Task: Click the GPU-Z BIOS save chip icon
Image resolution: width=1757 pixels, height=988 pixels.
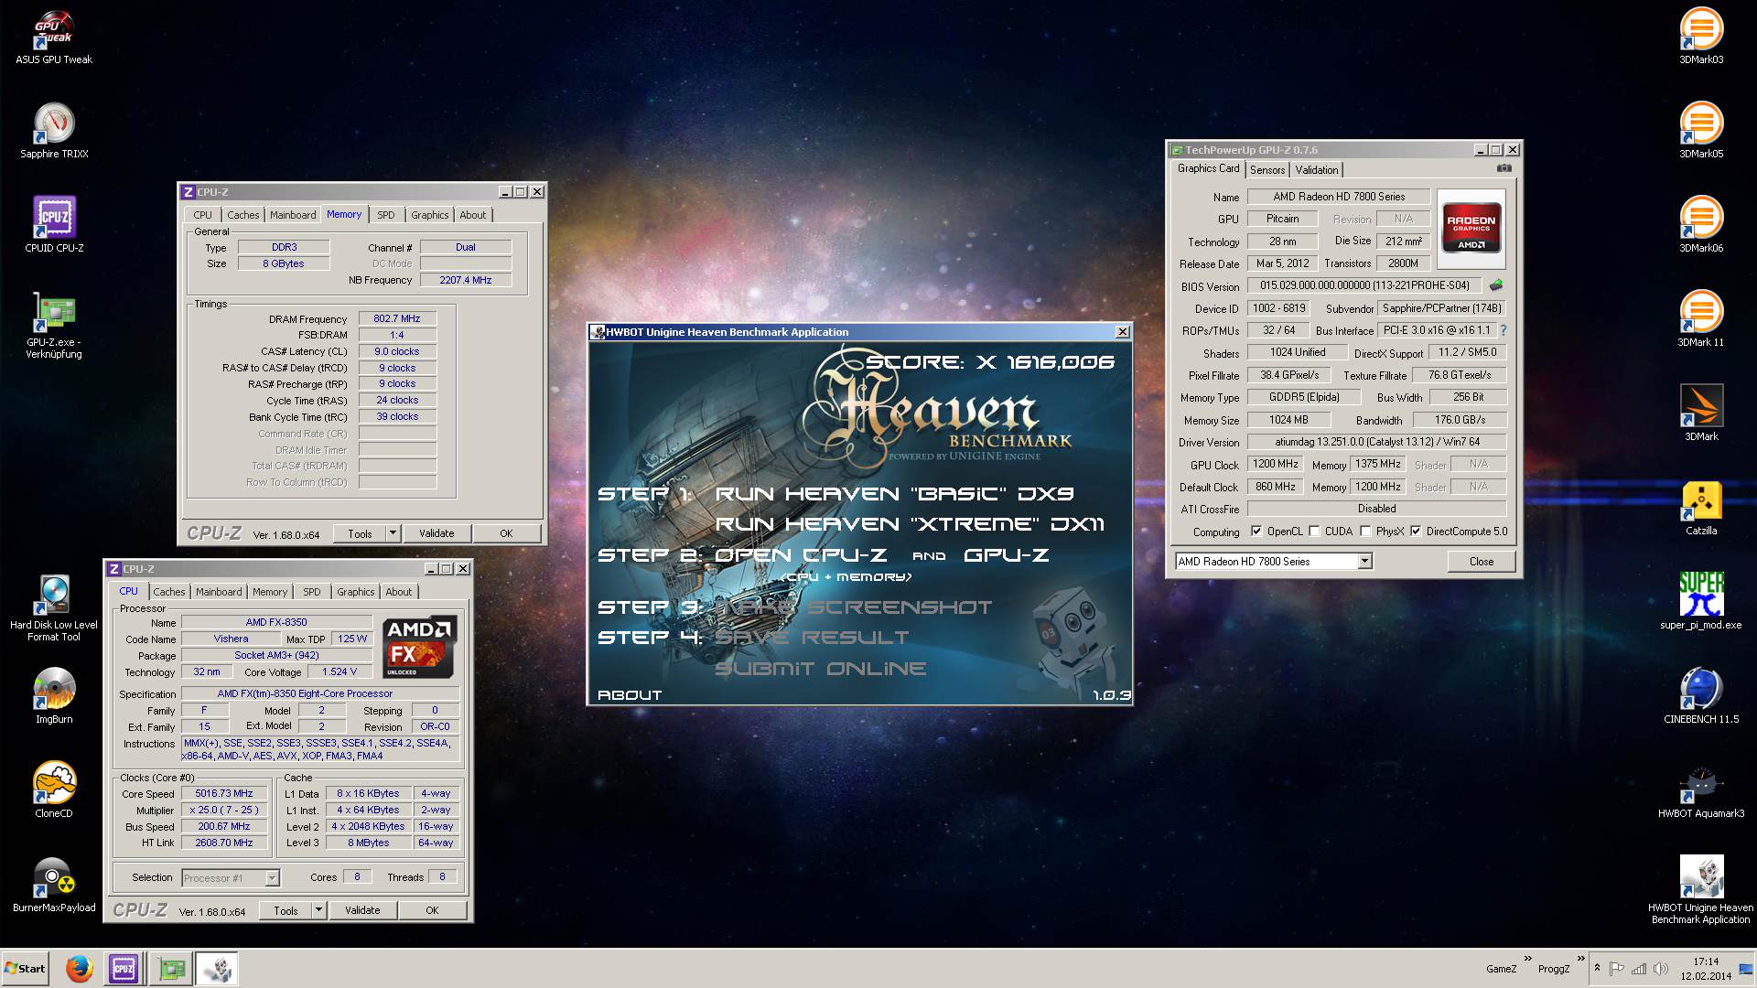Action: point(1496,285)
